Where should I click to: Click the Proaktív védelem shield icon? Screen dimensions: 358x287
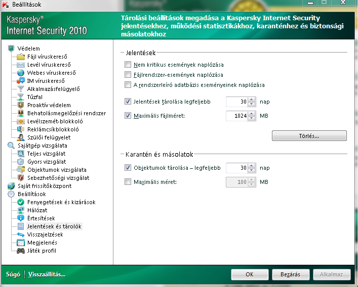pos(21,105)
